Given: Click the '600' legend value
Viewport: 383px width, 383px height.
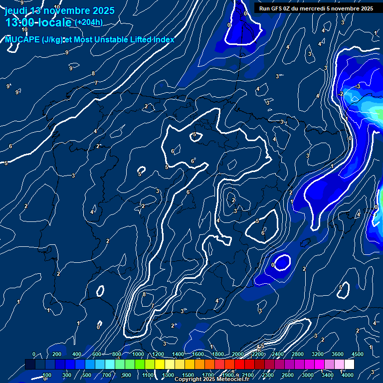Looking at the screenshot, I should tap(97, 354).
